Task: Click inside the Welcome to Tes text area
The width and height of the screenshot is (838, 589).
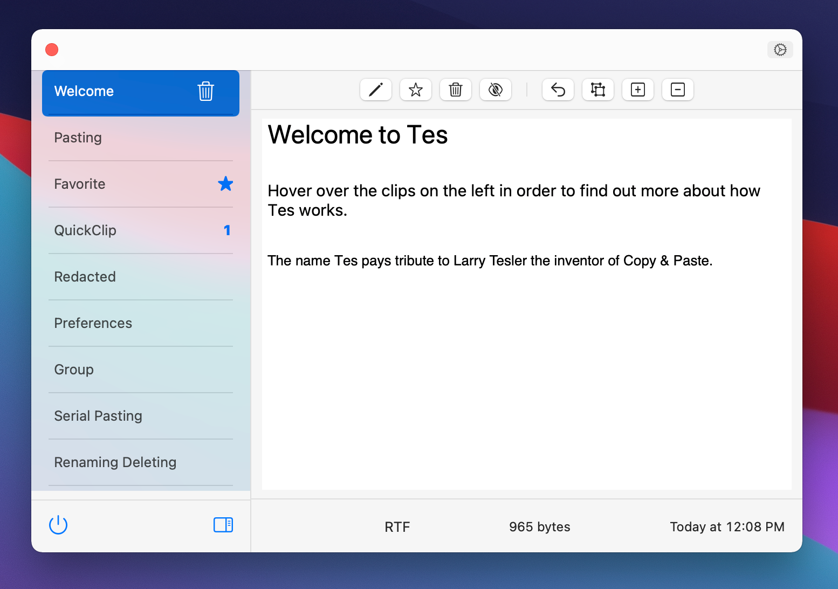Action: pyautogui.click(x=526, y=351)
